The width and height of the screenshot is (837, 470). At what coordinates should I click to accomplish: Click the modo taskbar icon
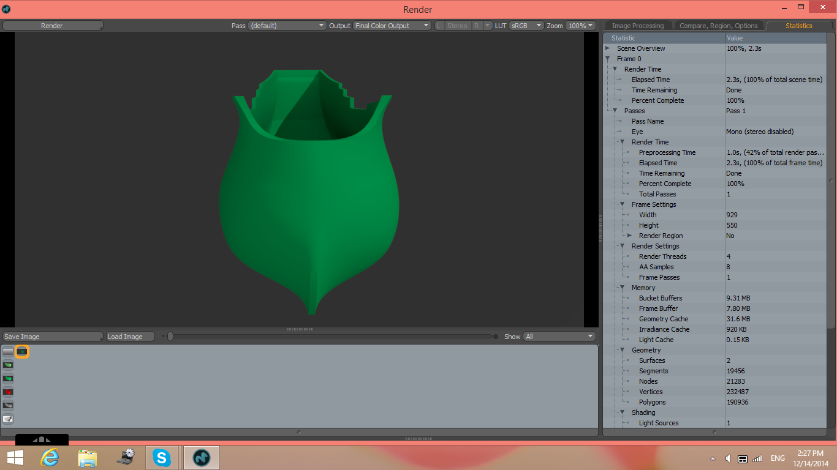202,458
